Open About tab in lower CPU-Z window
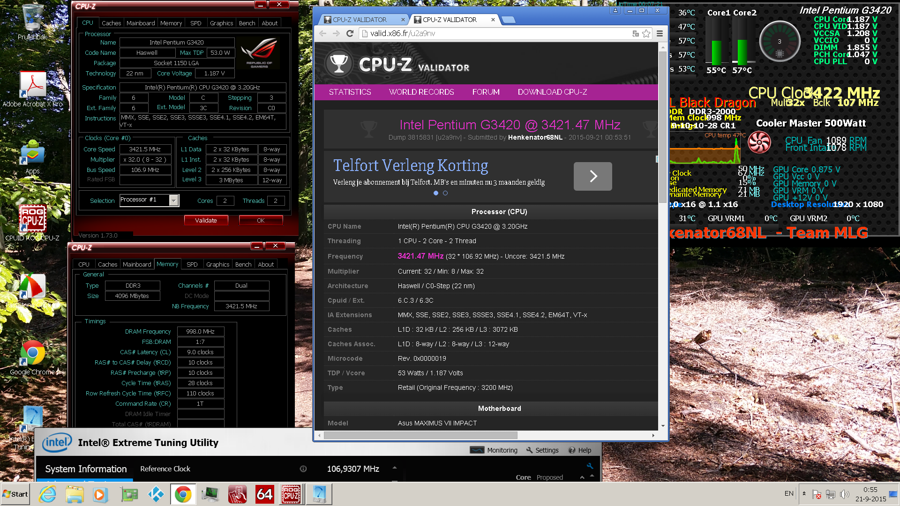 (x=266, y=264)
